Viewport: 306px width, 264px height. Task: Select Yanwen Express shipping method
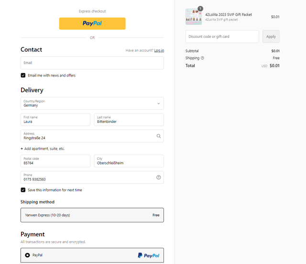tap(92, 215)
